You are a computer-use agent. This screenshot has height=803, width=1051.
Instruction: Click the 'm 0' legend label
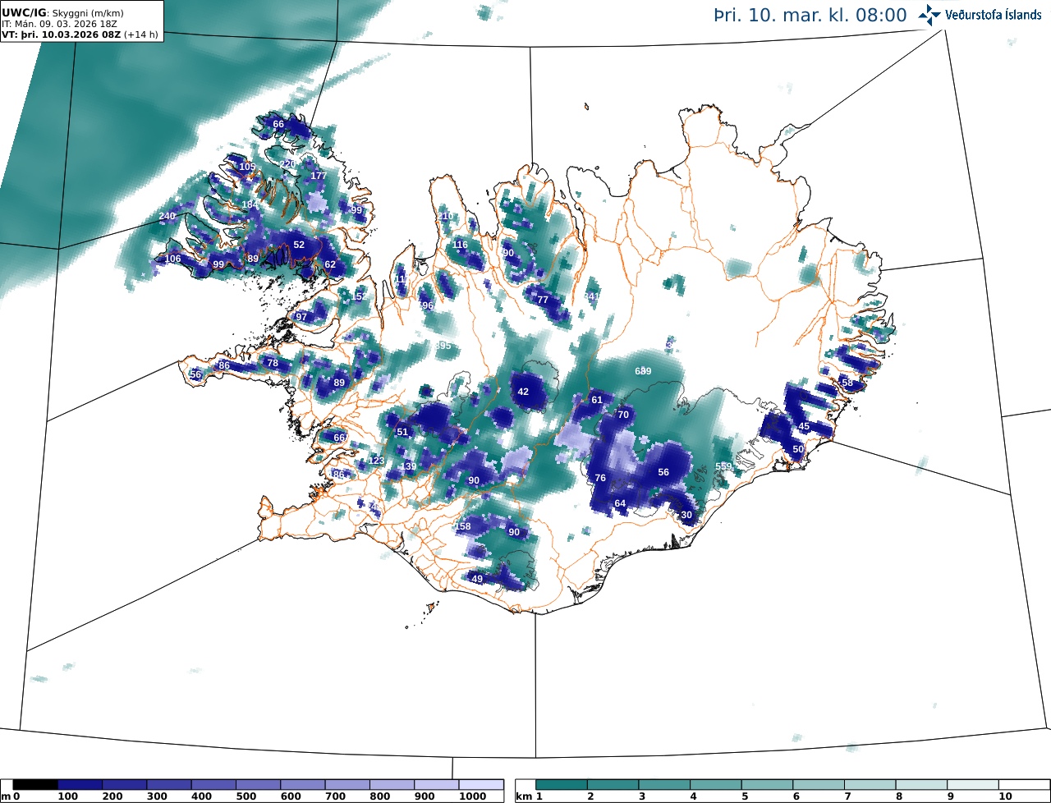pyautogui.click(x=10, y=797)
